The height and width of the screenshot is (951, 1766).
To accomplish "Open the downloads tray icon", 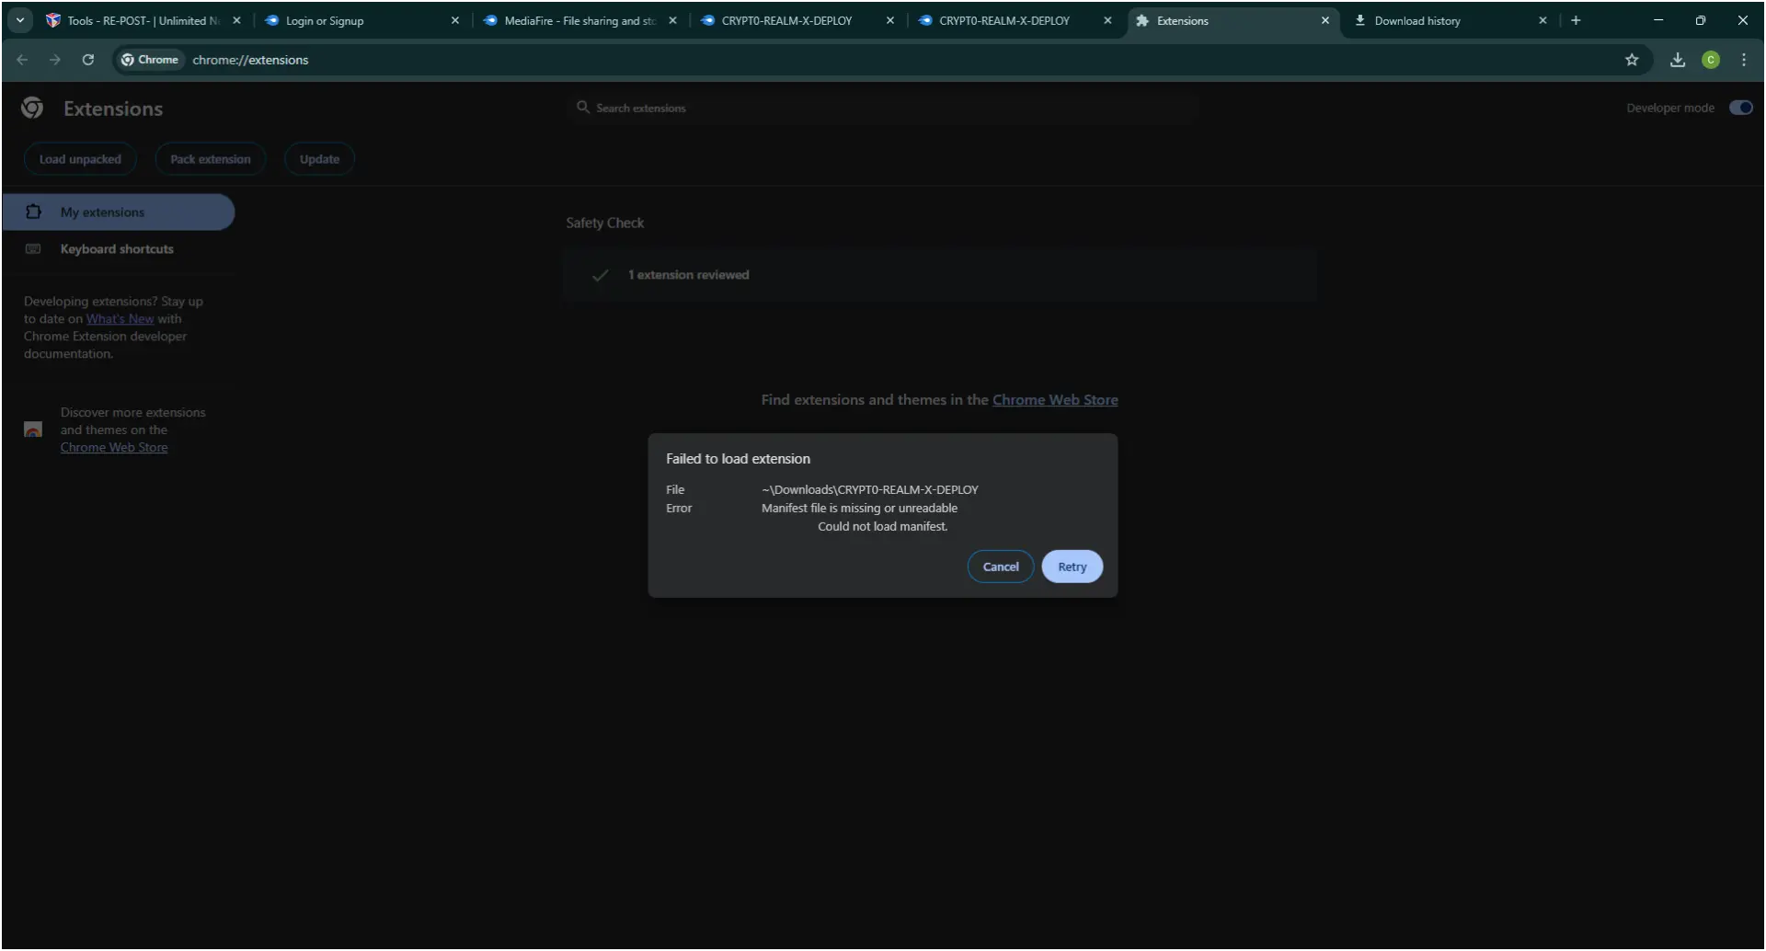I will 1678,60.
